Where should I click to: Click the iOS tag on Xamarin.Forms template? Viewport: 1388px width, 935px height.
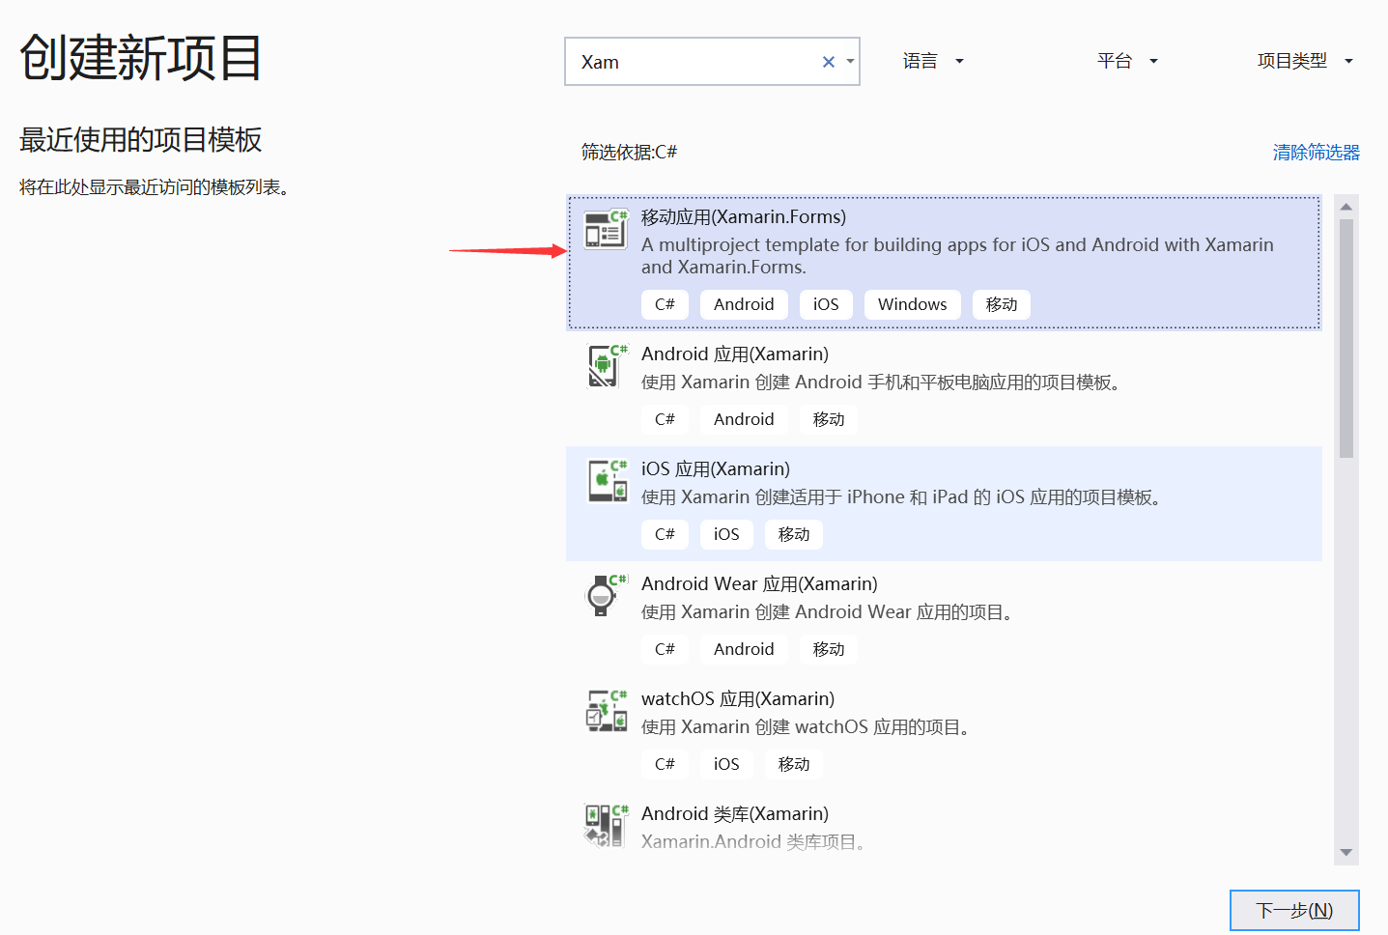pos(826,304)
